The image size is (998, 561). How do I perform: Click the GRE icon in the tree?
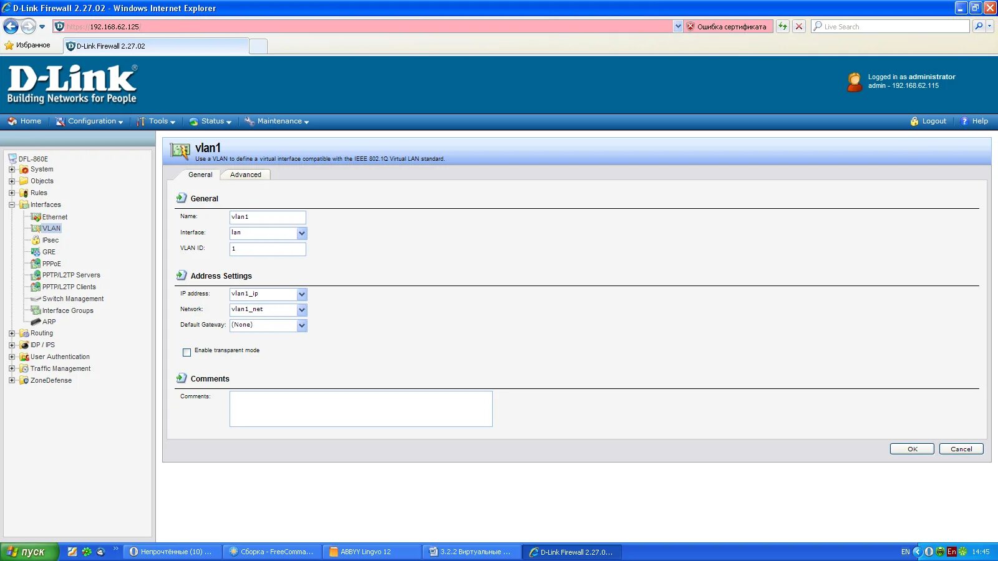click(x=36, y=252)
